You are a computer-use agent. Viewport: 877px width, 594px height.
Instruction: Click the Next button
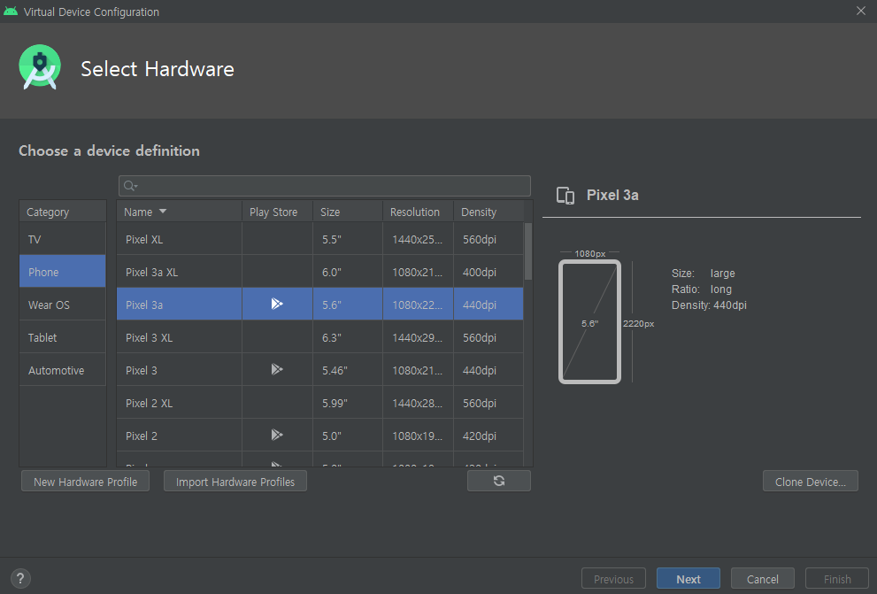pyautogui.click(x=688, y=579)
